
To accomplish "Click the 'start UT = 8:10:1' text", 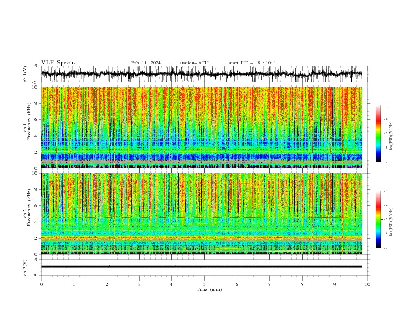I will [x=252, y=63].
